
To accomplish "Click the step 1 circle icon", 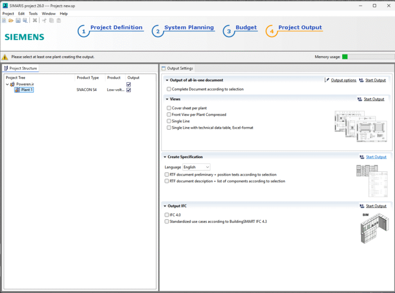I will 84,31.
